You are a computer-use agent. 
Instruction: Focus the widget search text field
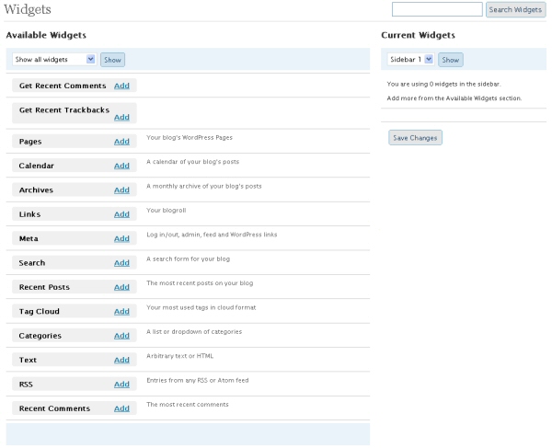(x=437, y=9)
